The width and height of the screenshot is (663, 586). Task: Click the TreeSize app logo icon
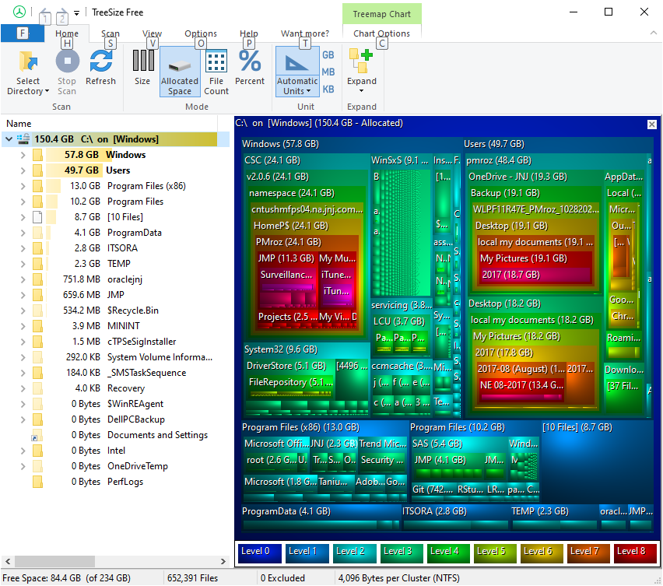pyautogui.click(x=19, y=12)
